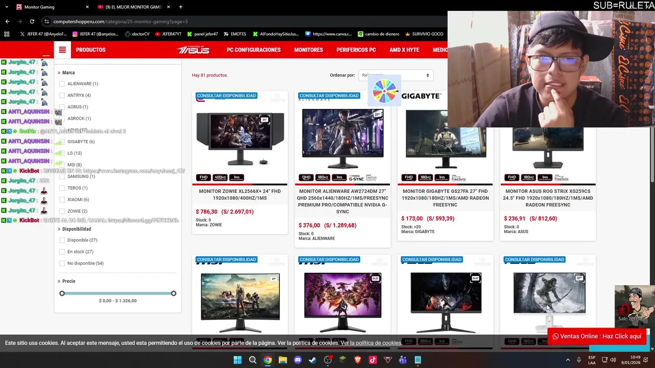Screen dimensions: 655x368
Task: Check the ALIENWARE brand filter
Action: coord(62,84)
